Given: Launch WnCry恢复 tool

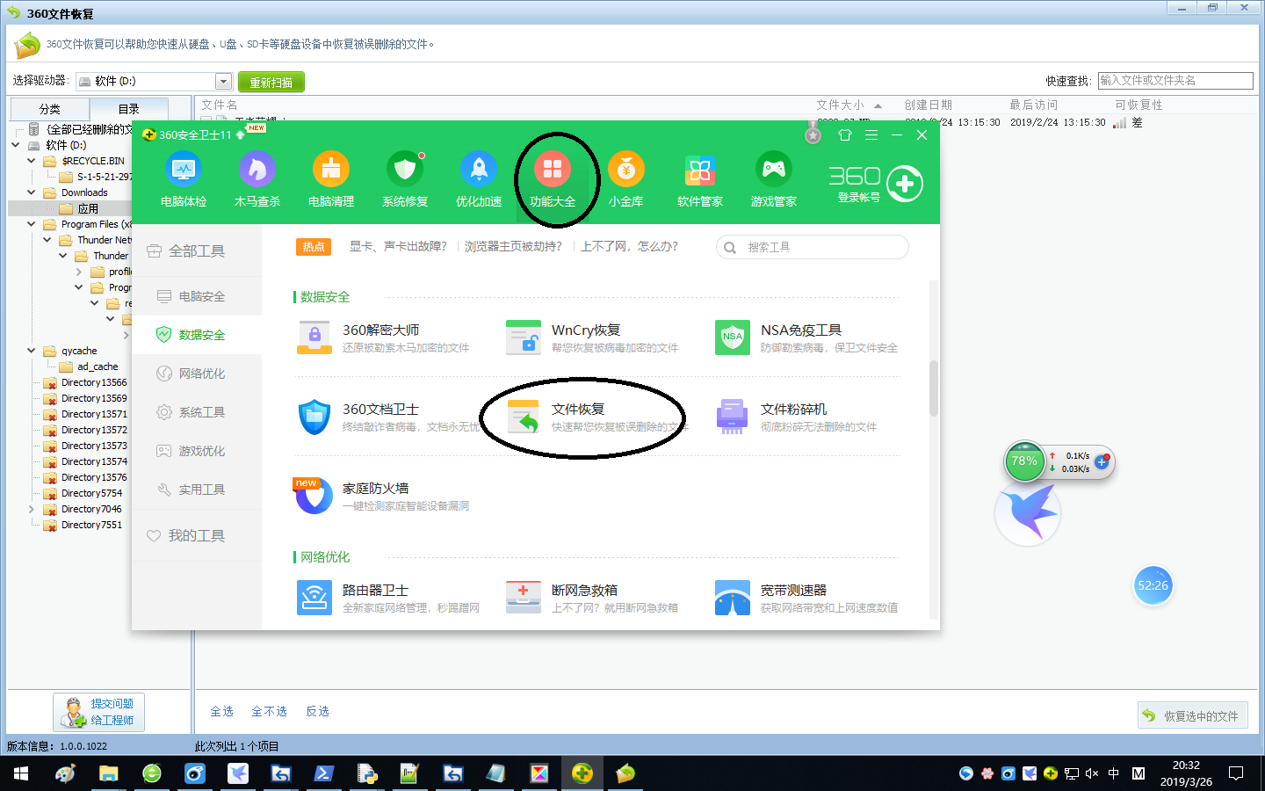Looking at the screenshot, I should [x=593, y=337].
